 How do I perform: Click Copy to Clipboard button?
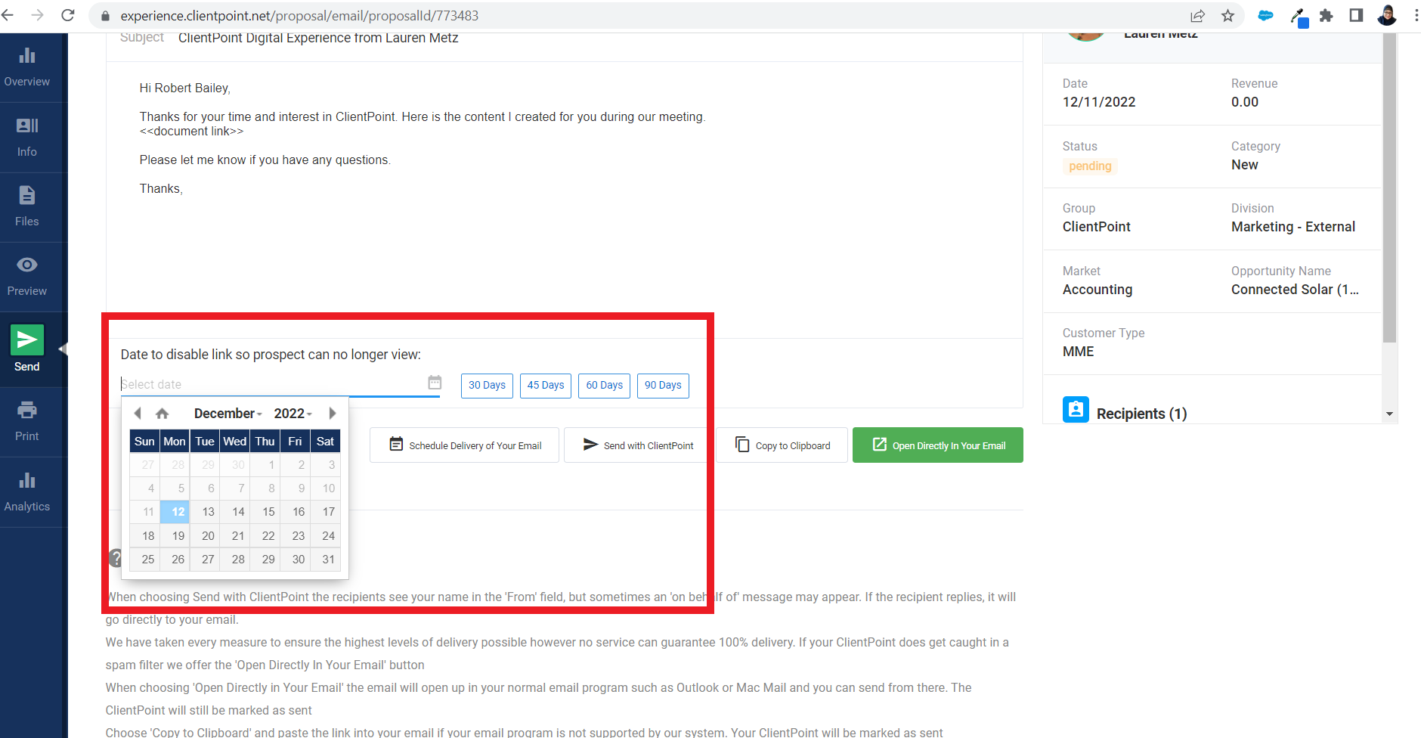pos(782,445)
